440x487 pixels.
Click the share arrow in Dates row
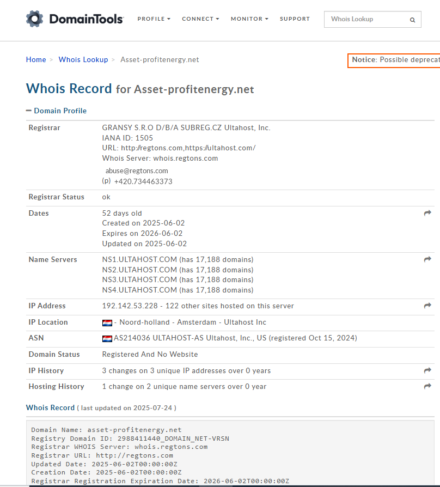[427, 213]
